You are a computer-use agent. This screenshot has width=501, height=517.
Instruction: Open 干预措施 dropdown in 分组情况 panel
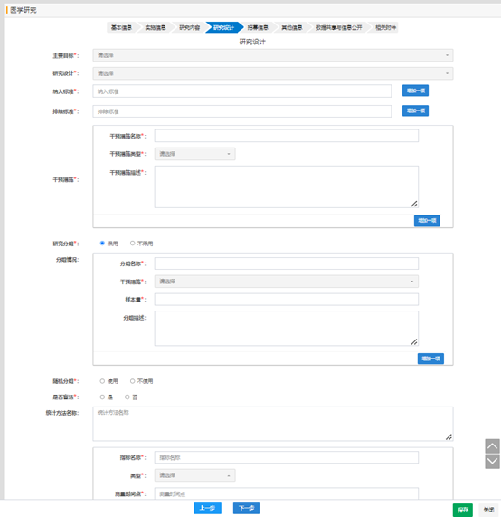pyautogui.click(x=287, y=282)
